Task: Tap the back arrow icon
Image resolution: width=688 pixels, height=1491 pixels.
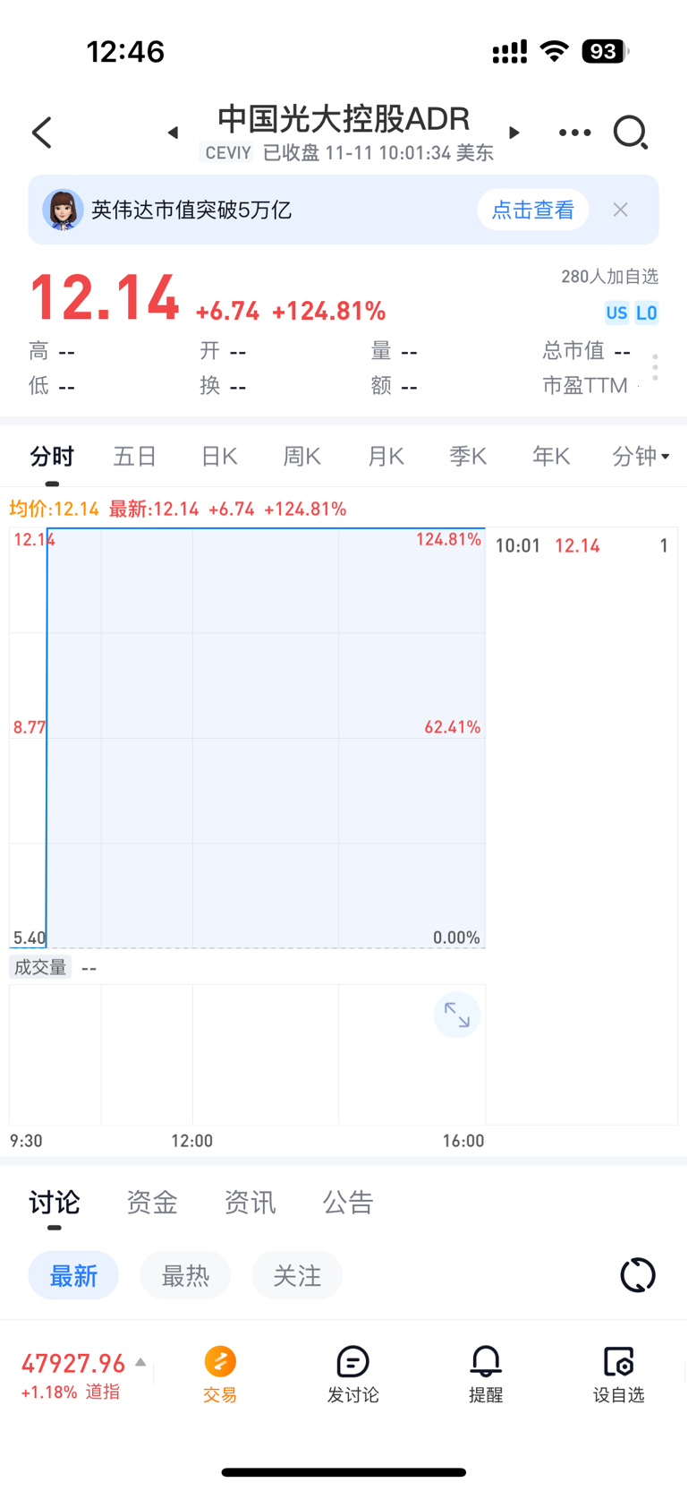Action: (41, 133)
